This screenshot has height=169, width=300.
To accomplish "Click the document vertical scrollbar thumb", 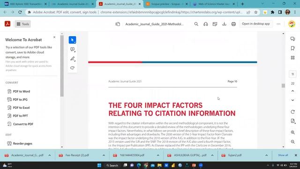I will (283, 85).
